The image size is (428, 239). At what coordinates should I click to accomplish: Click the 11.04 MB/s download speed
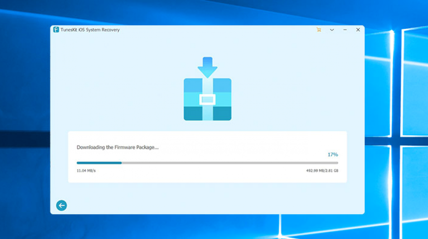86,171
